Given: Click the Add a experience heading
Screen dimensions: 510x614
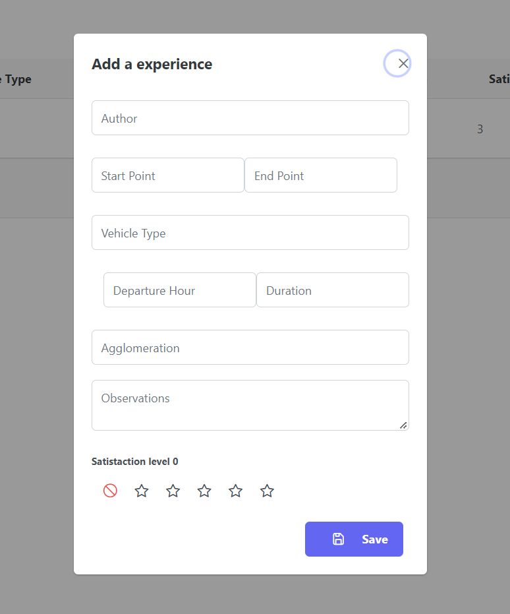Looking at the screenshot, I should [x=152, y=65].
